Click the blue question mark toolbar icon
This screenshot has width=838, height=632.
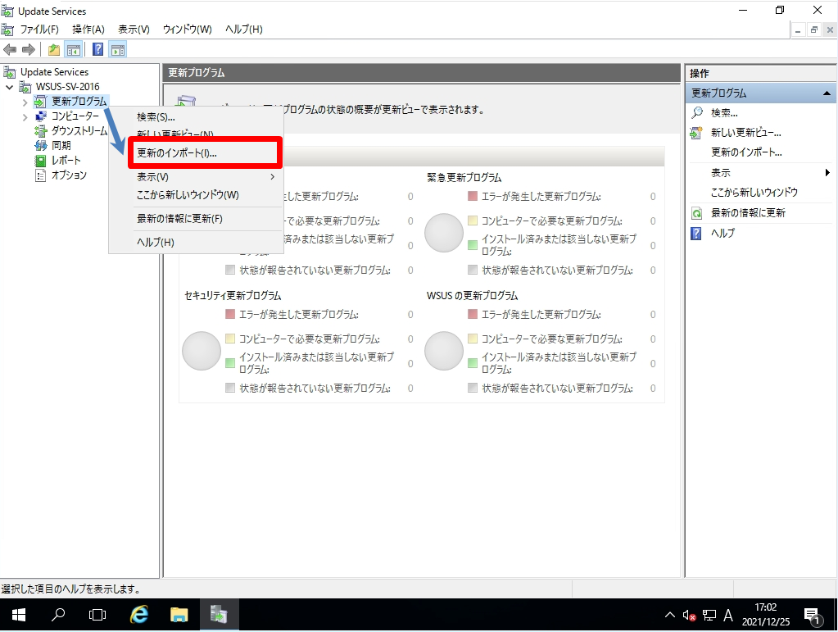(98, 50)
